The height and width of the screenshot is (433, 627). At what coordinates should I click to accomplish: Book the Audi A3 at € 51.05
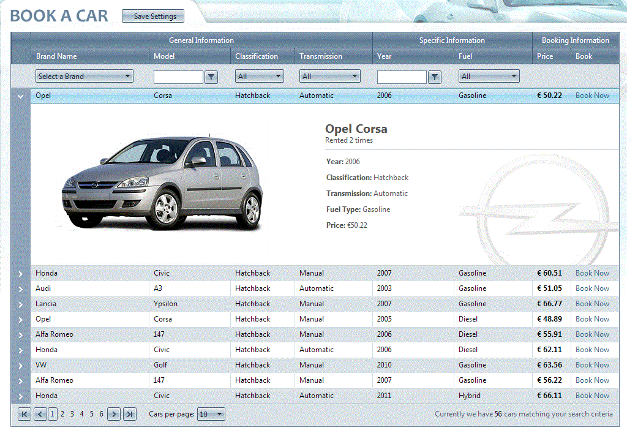[x=592, y=288]
